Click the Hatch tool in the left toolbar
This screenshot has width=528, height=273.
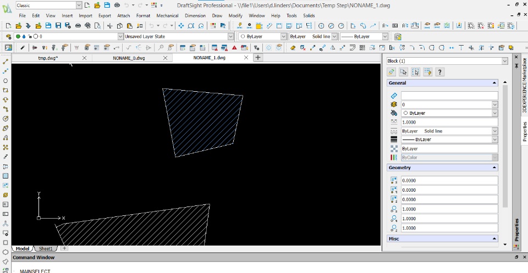pyautogui.click(x=5, y=176)
